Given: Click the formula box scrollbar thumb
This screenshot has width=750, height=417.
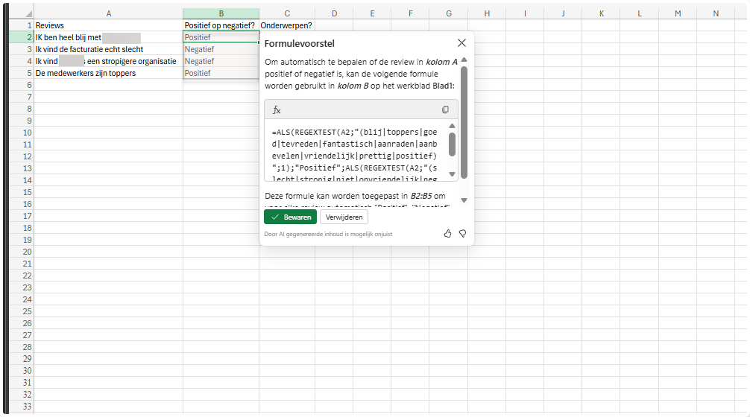Looking at the screenshot, I should (x=452, y=144).
